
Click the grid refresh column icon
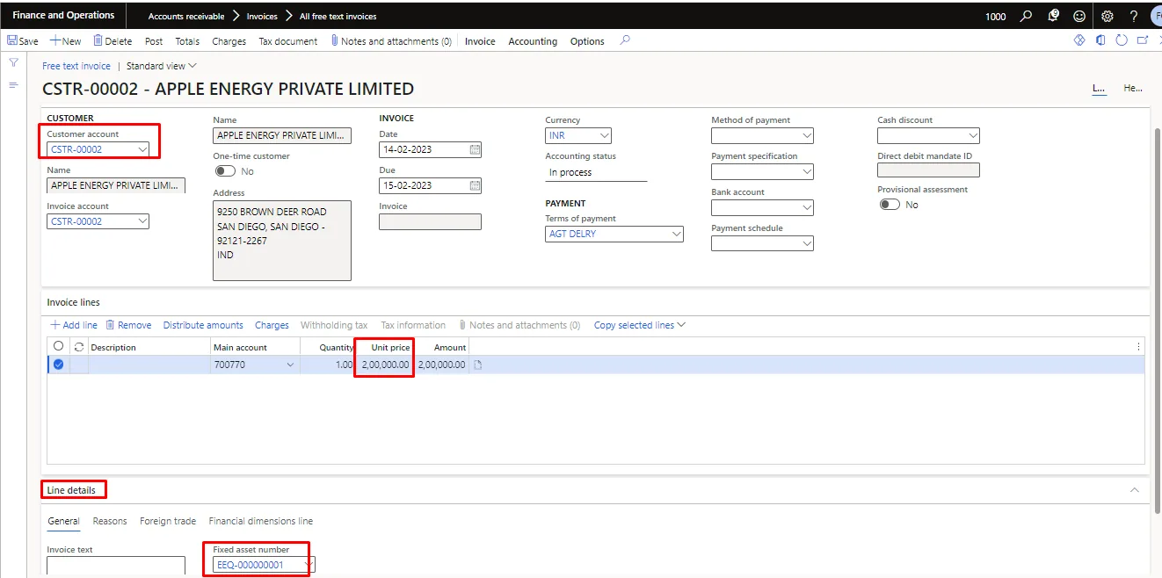[79, 347]
